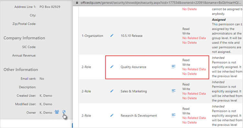Select the Sales & Marketing role name
Viewport: 243px width, 128px height.
134,91
